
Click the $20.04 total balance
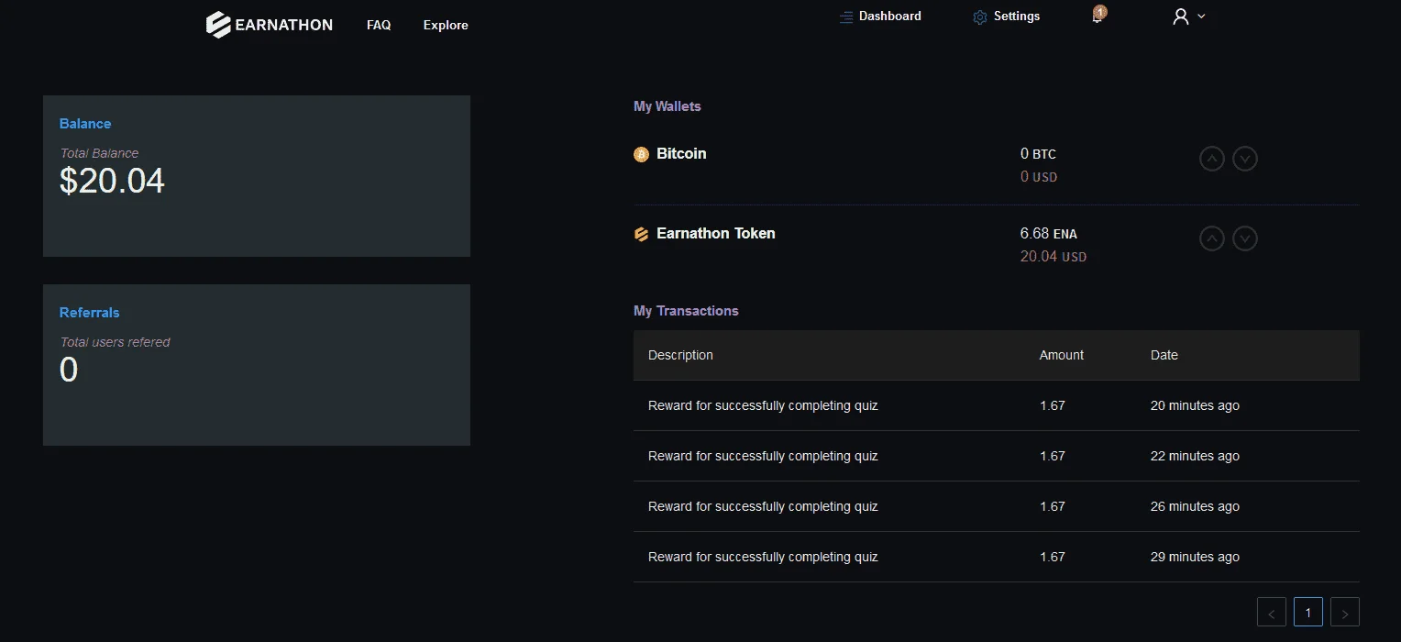pyautogui.click(x=112, y=182)
